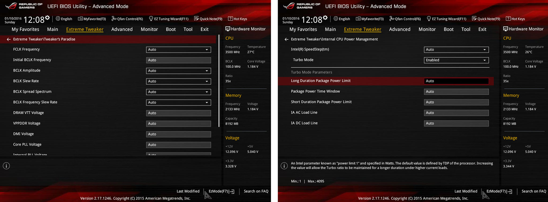Open the Boot tab in the right screen
This screenshot has height=202, width=548.
pos(448,29)
